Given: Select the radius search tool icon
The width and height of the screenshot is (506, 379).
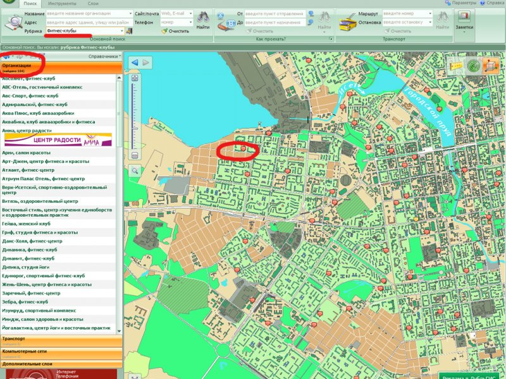Looking at the screenshot, I should point(472,65).
